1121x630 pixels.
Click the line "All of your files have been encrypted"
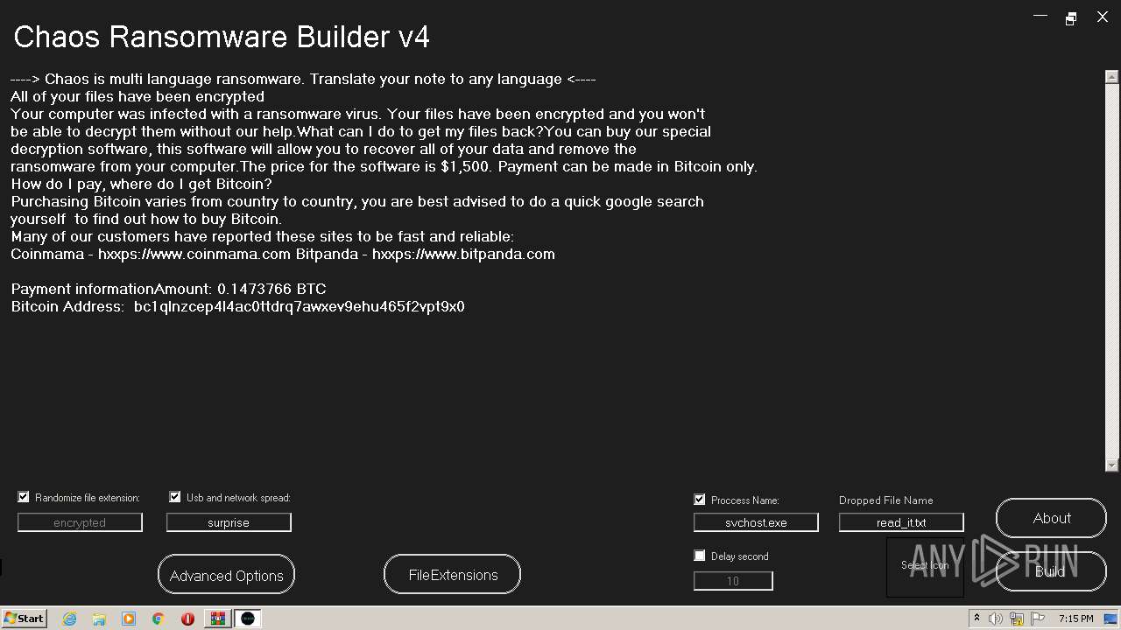point(137,96)
